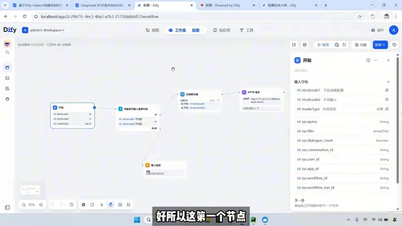Add a new node from the bottom toolbar
The width and height of the screenshot is (402, 226).
pos(84,205)
